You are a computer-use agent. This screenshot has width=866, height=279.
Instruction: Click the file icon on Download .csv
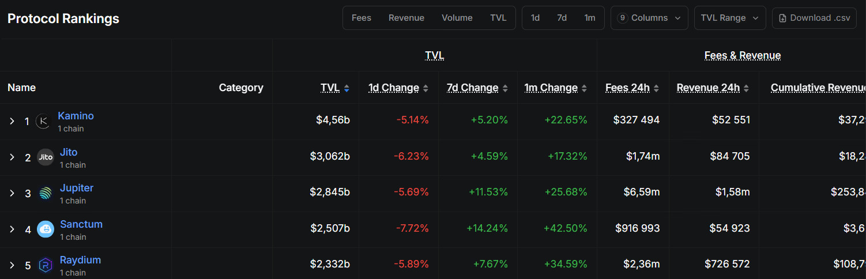click(782, 18)
